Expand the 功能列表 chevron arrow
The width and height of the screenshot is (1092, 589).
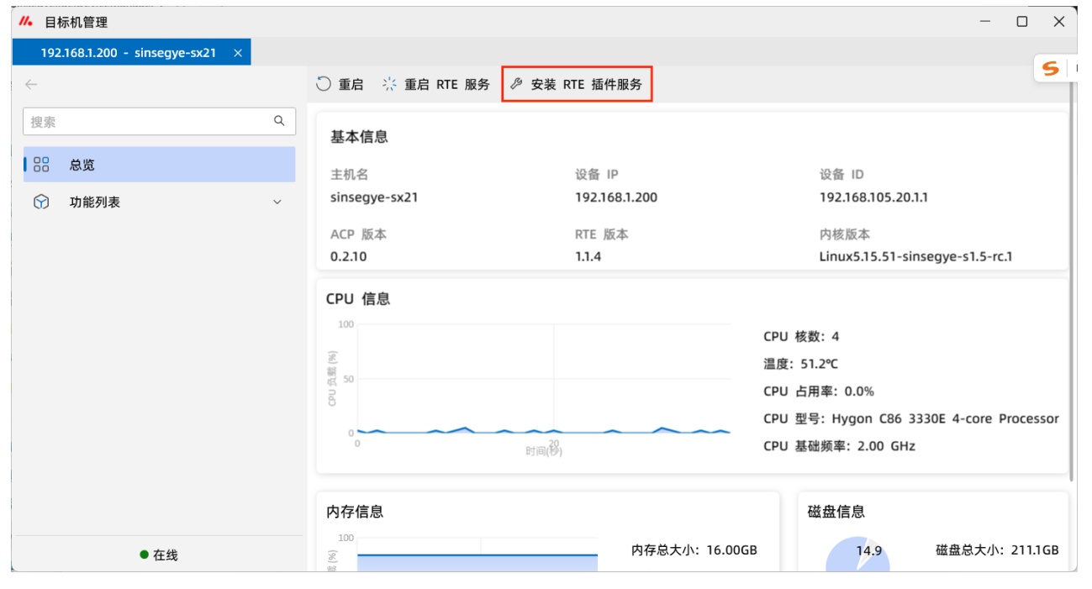pyautogui.click(x=277, y=202)
